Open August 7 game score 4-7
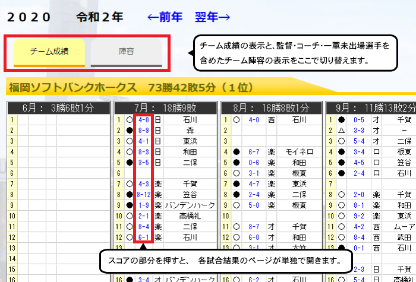Image resolution: width=416 pixels, height=282 pixels. (254, 183)
